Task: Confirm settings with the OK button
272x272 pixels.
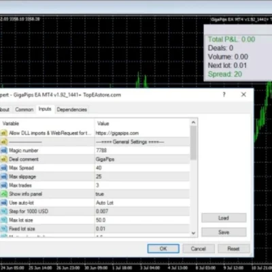Action: point(163,249)
